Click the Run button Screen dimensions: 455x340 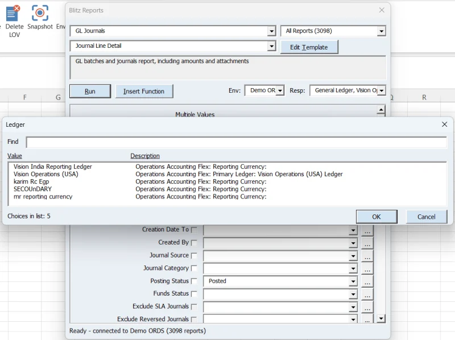click(90, 91)
